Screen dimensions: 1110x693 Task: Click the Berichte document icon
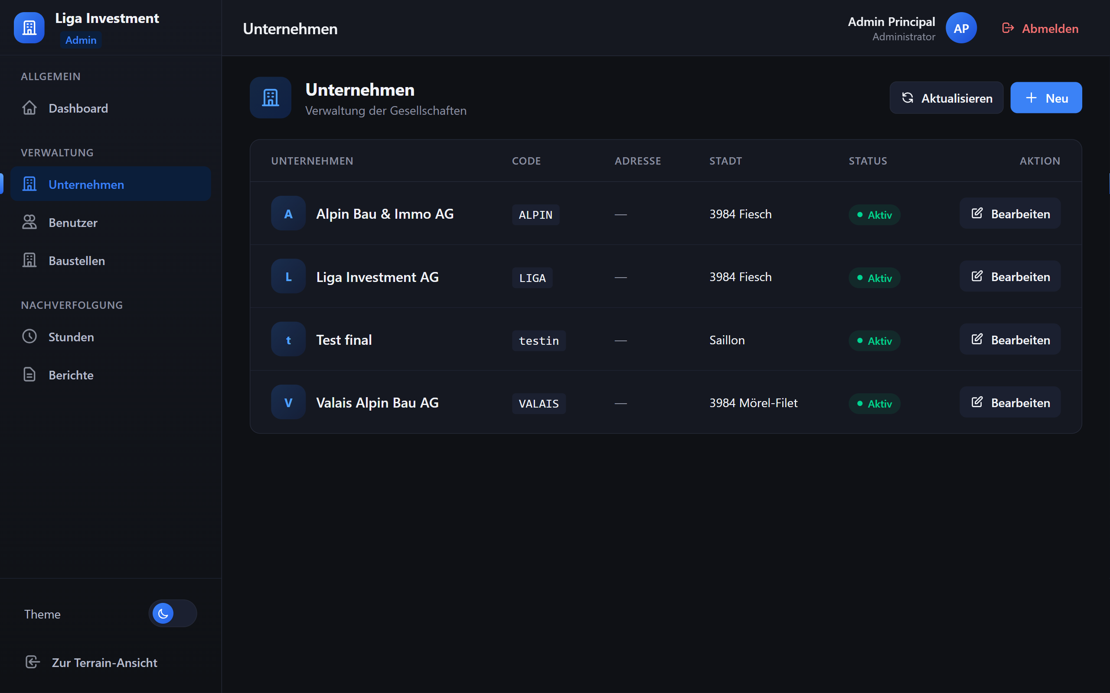tap(29, 375)
